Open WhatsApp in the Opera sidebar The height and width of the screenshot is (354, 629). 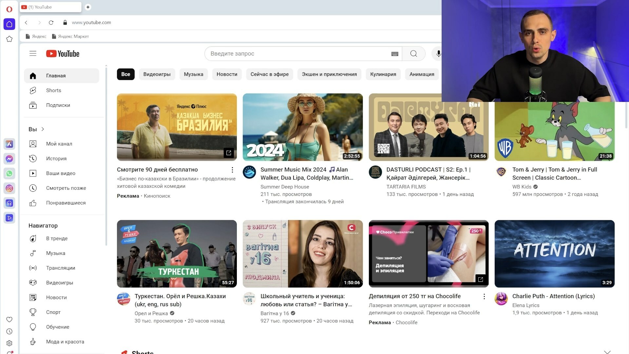[9, 173]
